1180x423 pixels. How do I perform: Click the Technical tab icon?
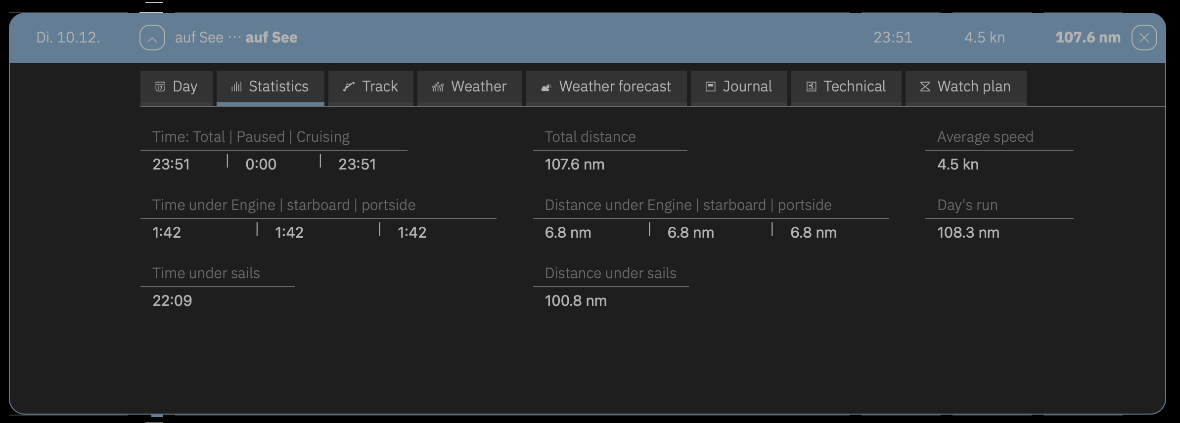coord(811,87)
